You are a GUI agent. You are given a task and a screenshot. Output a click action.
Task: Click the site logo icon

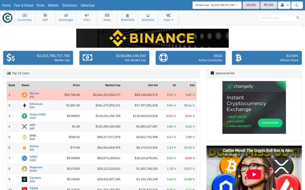point(7,18)
